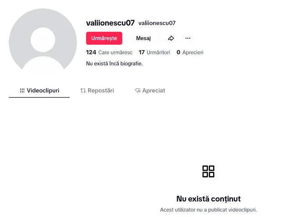The width and height of the screenshot is (307, 217).
Task: Select the Apreciat tab label
Action: [153, 91]
